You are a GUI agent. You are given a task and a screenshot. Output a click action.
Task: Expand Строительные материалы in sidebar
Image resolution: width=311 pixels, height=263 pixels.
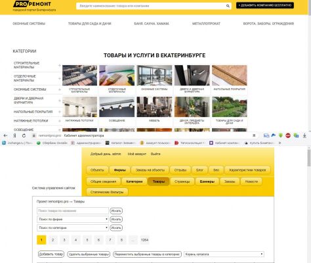pos(60,65)
